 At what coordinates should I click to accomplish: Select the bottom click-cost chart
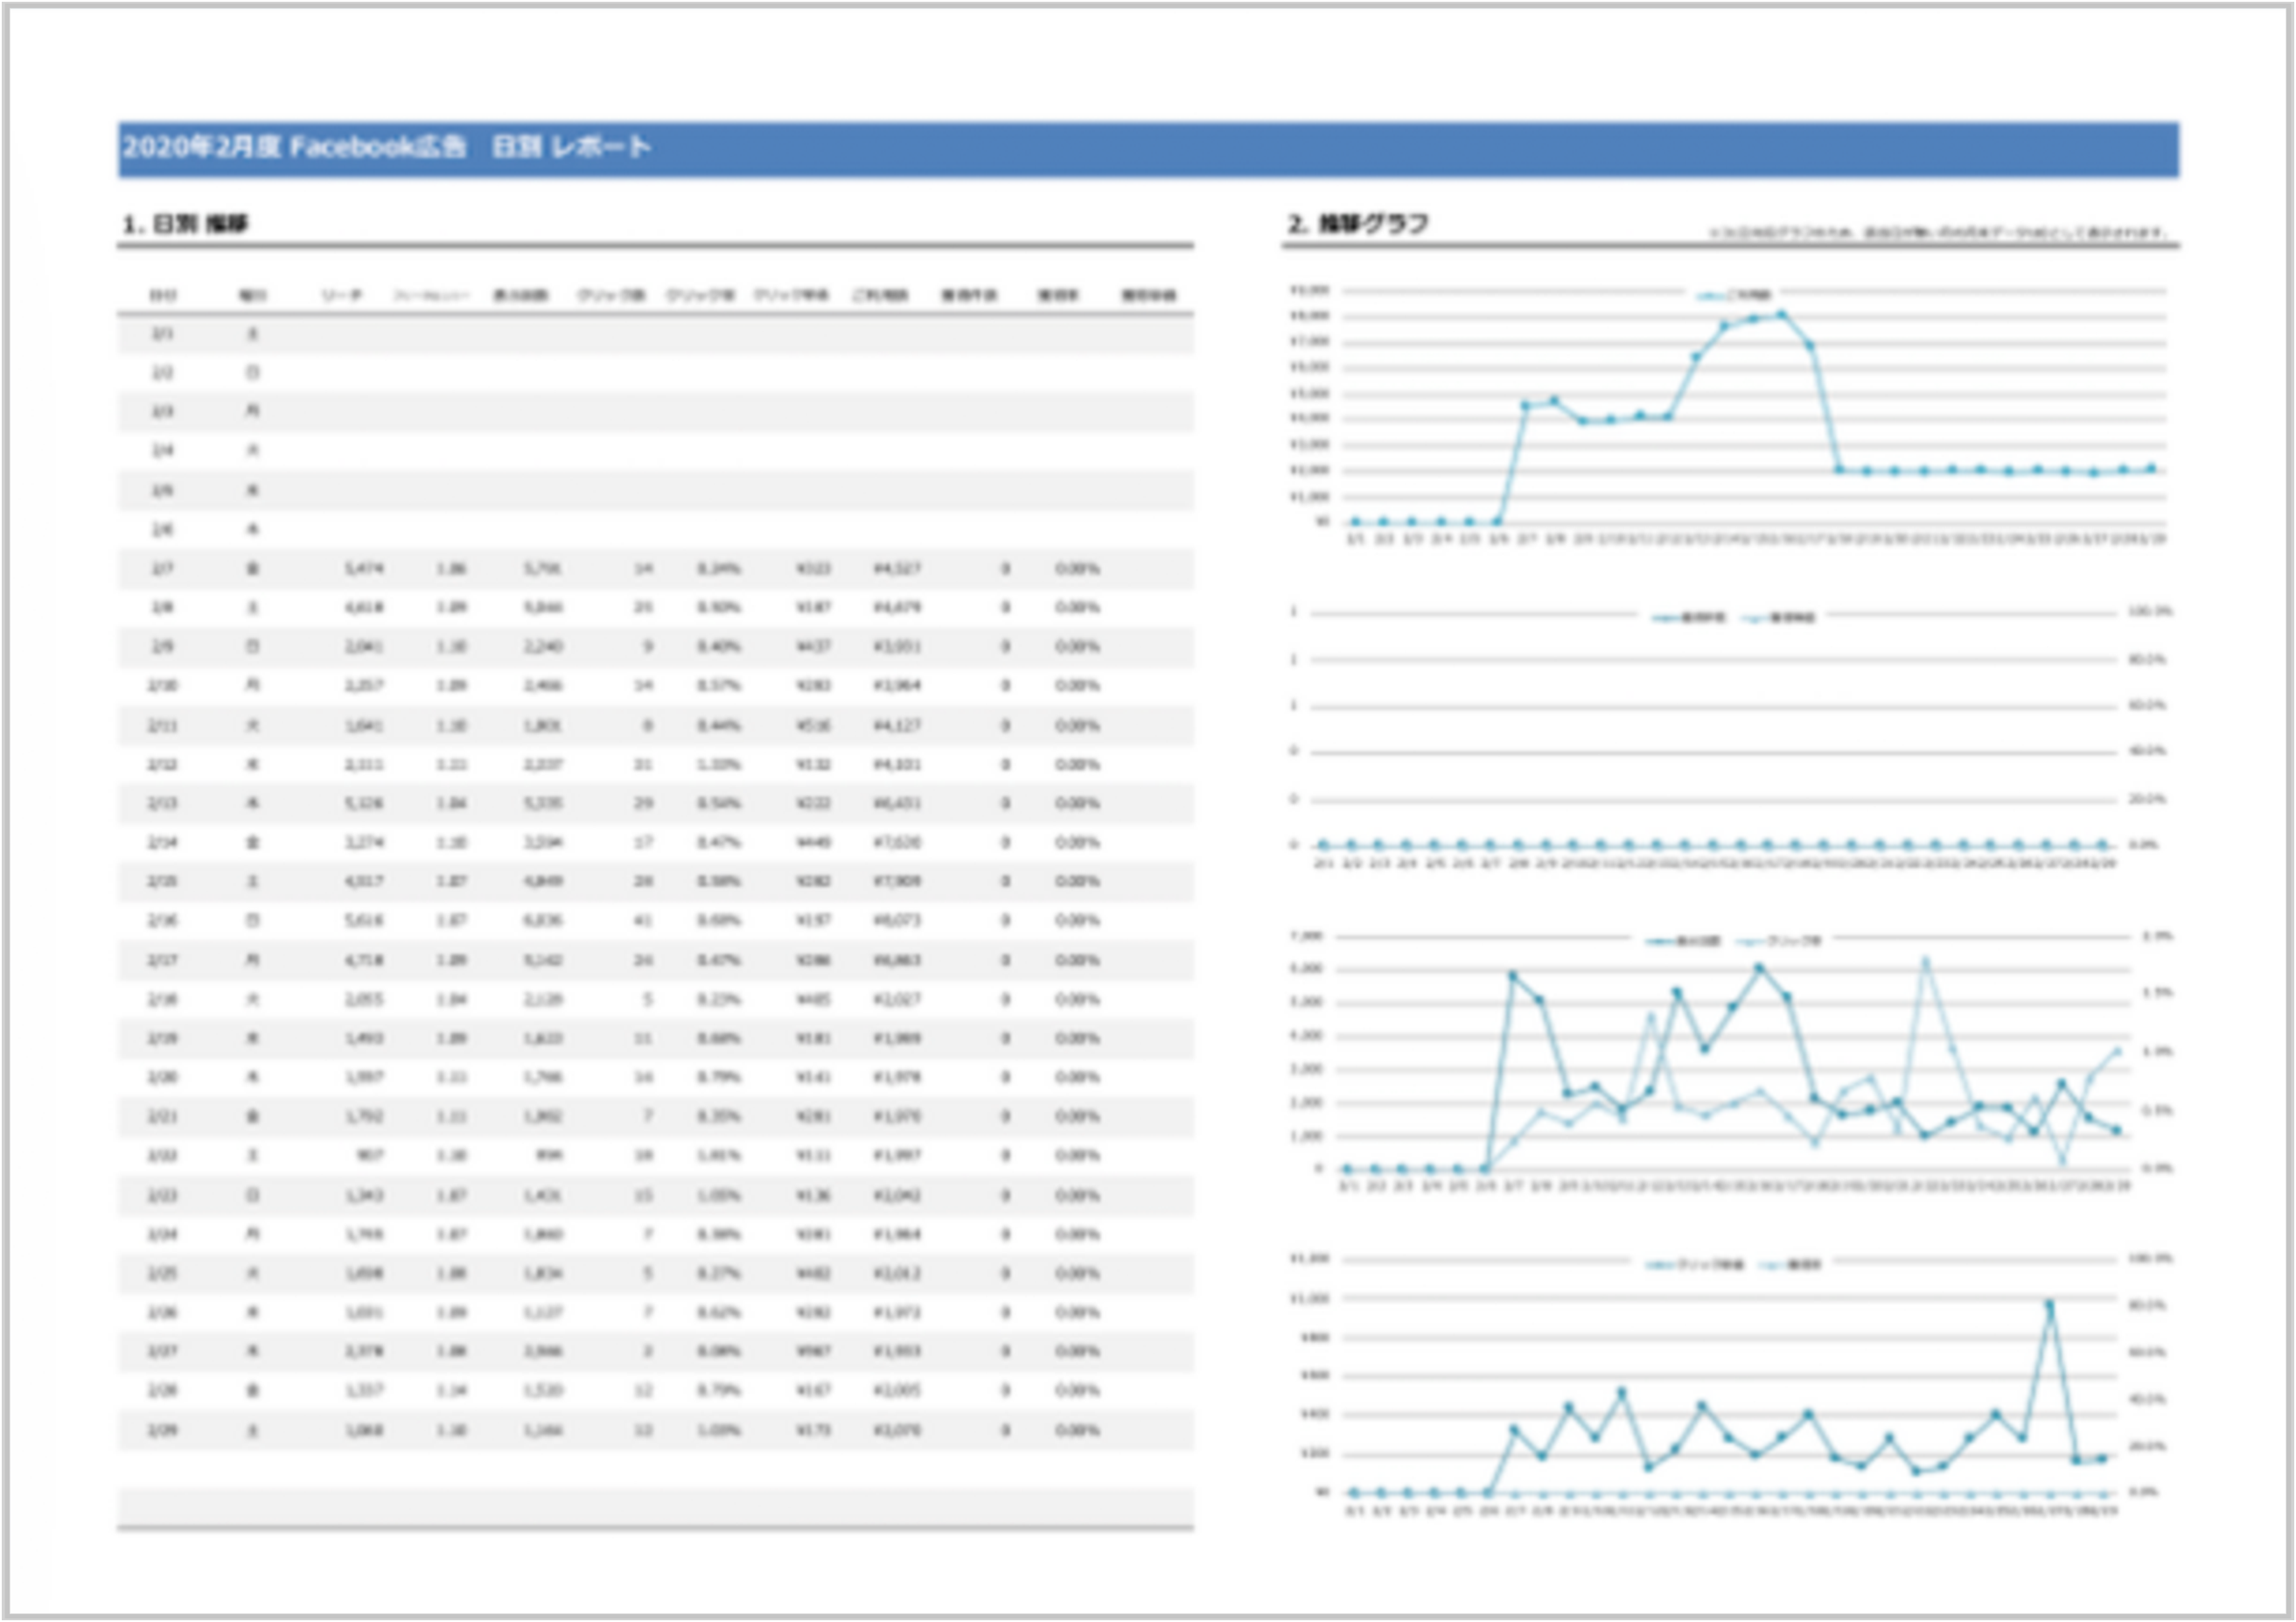pos(1728,1384)
